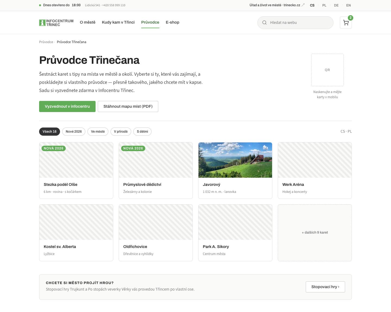
Task: Select the 'Všech 16' filter chip
Action: [49, 132]
